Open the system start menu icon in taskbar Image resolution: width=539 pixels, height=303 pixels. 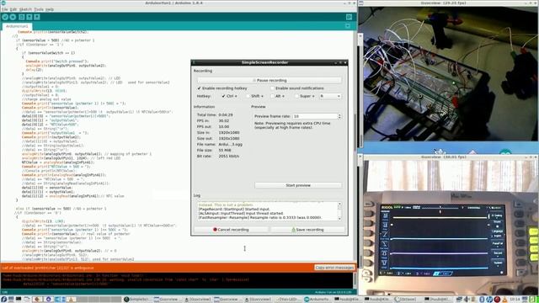[3, 300]
